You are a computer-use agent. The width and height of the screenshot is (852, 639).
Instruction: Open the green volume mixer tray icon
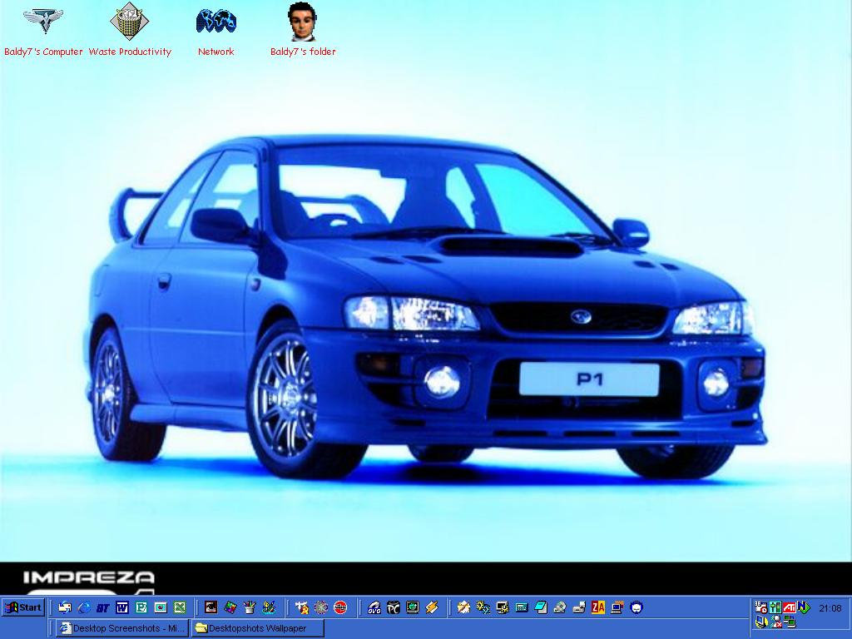(x=775, y=607)
